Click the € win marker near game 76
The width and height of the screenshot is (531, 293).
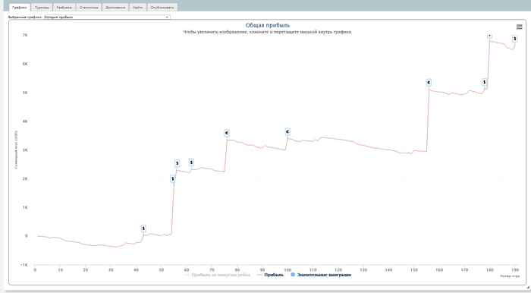227,133
